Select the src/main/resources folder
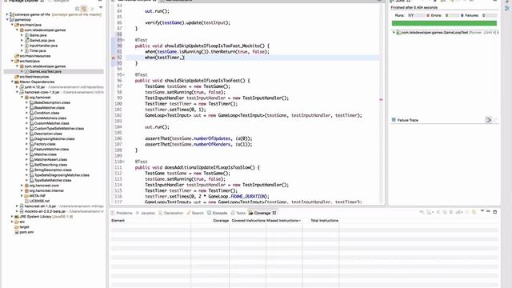Viewport: 512px width, 288px height. [x=35, y=56]
